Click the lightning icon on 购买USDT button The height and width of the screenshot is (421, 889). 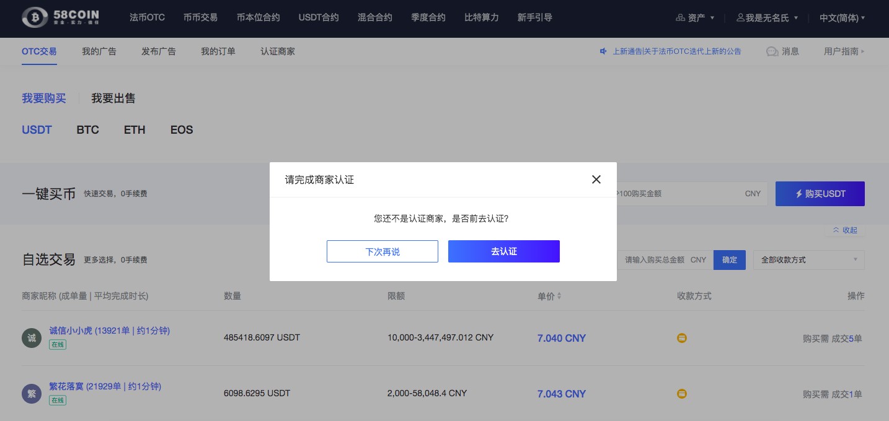point(799,194)
